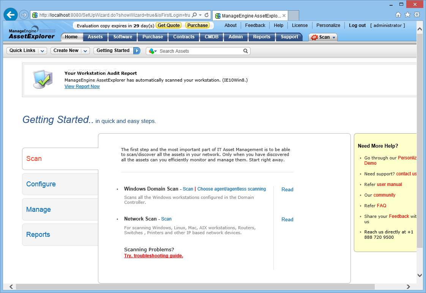
Task: Click the Scan link for Windows Domain Scan
Action: 188,189
